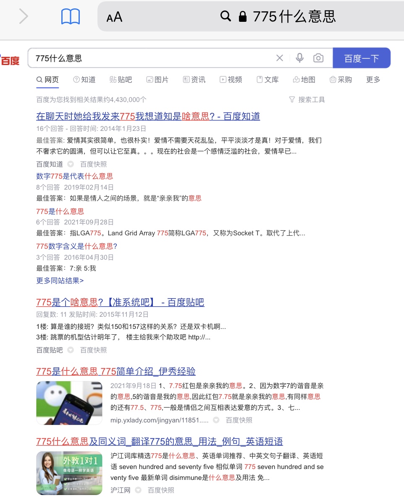Click the phone thumbnail of 伊秀经验 result
The image size is (404, 503).
[69, 403]
